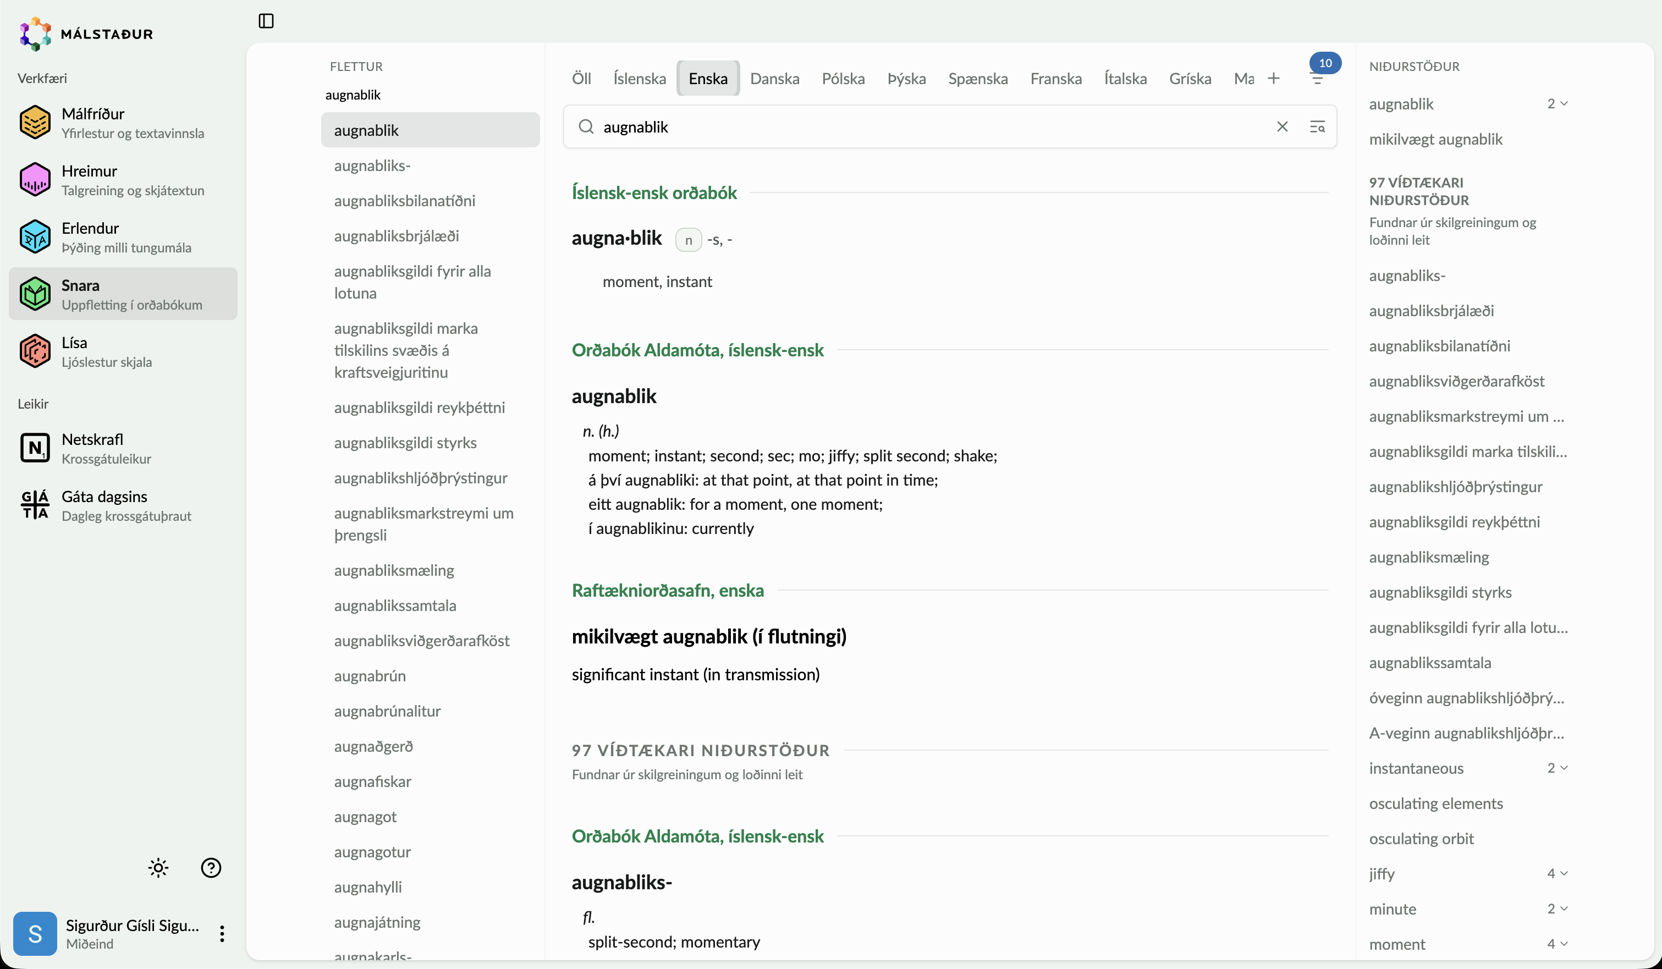
Task: Select the Þýska tab
Action: pyautogui.click(x=906, y=79)
